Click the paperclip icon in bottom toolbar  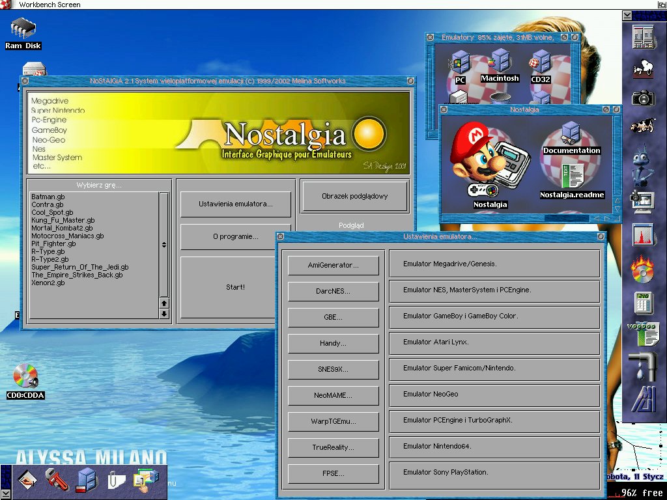[x=116, y=480]
